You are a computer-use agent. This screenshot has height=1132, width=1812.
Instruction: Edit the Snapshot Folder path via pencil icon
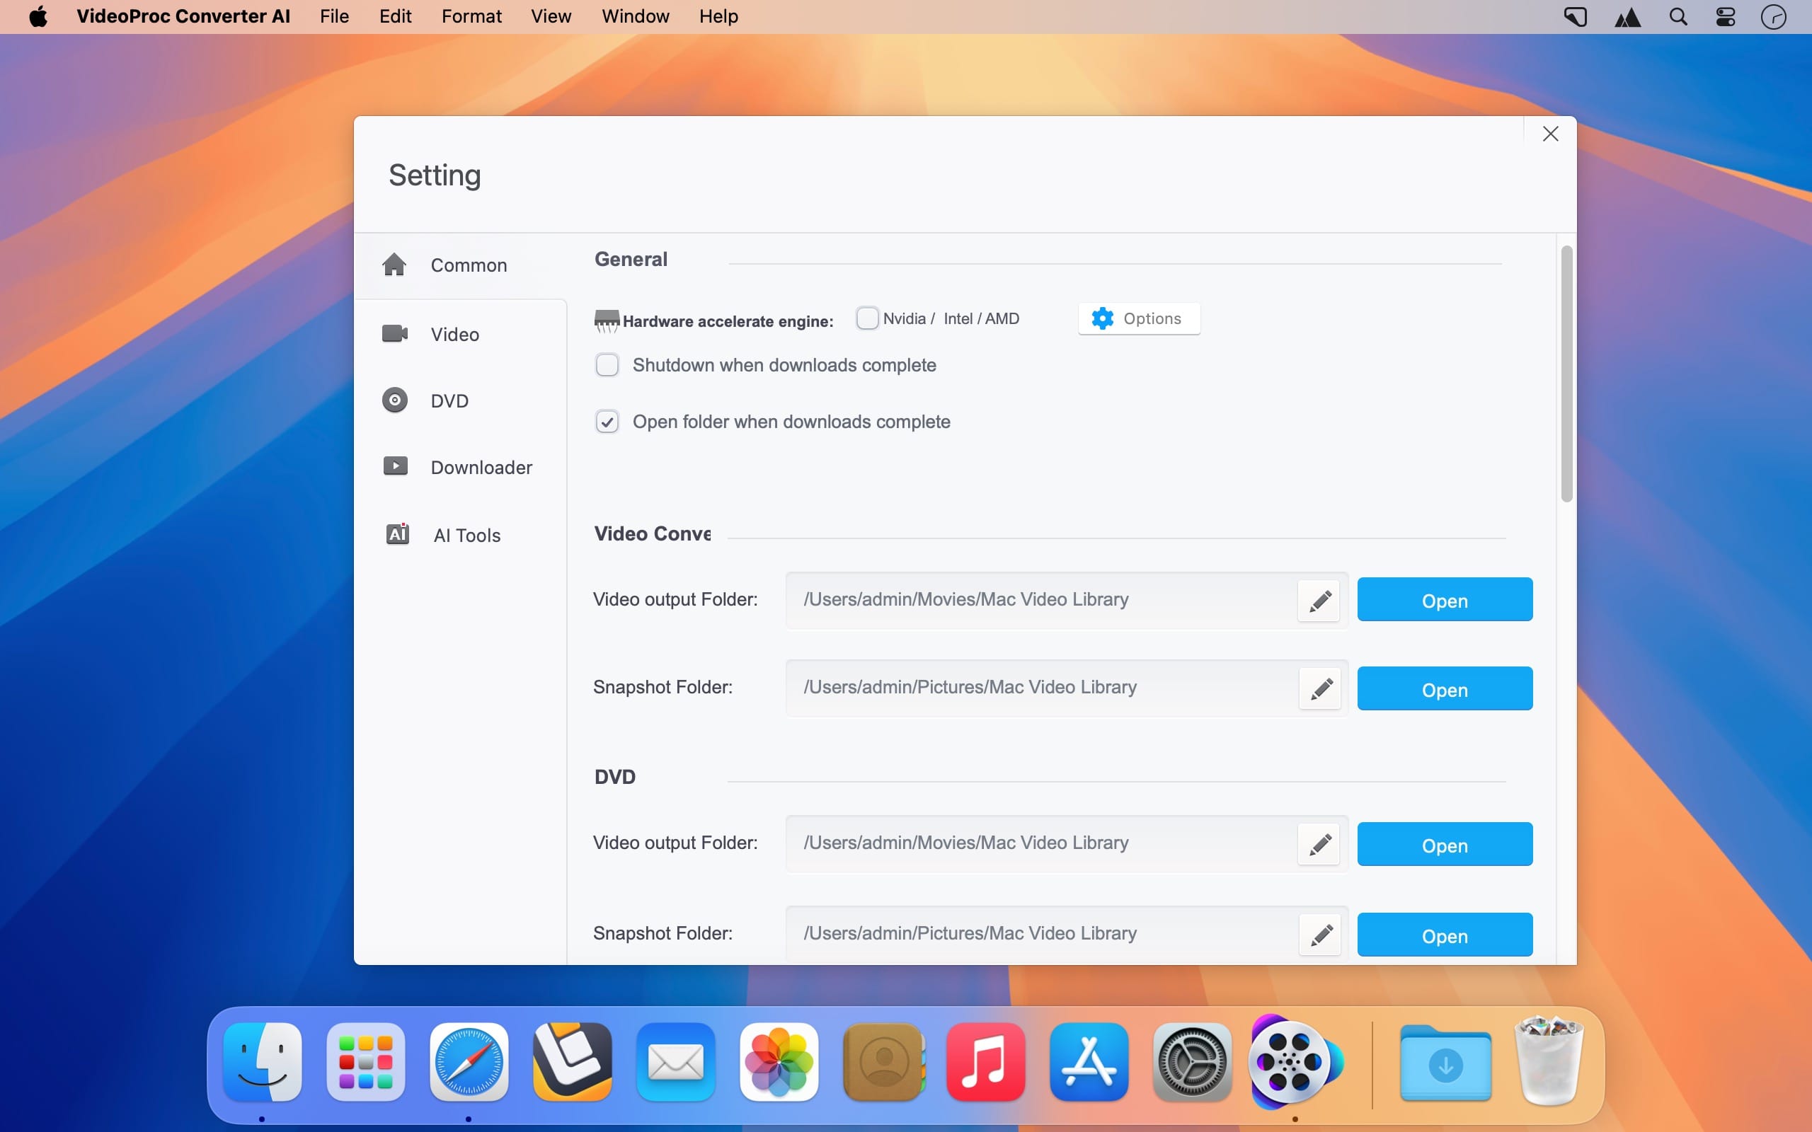(1321, 688)
